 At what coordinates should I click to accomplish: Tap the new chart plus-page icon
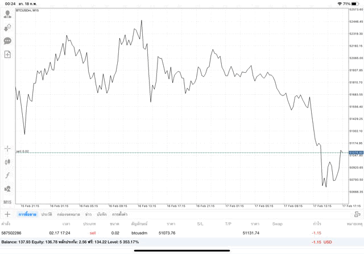7,55
